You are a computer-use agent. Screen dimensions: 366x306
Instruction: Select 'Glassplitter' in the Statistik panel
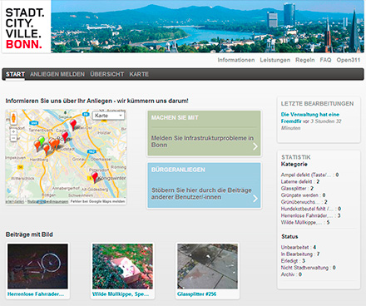(294, 189)
